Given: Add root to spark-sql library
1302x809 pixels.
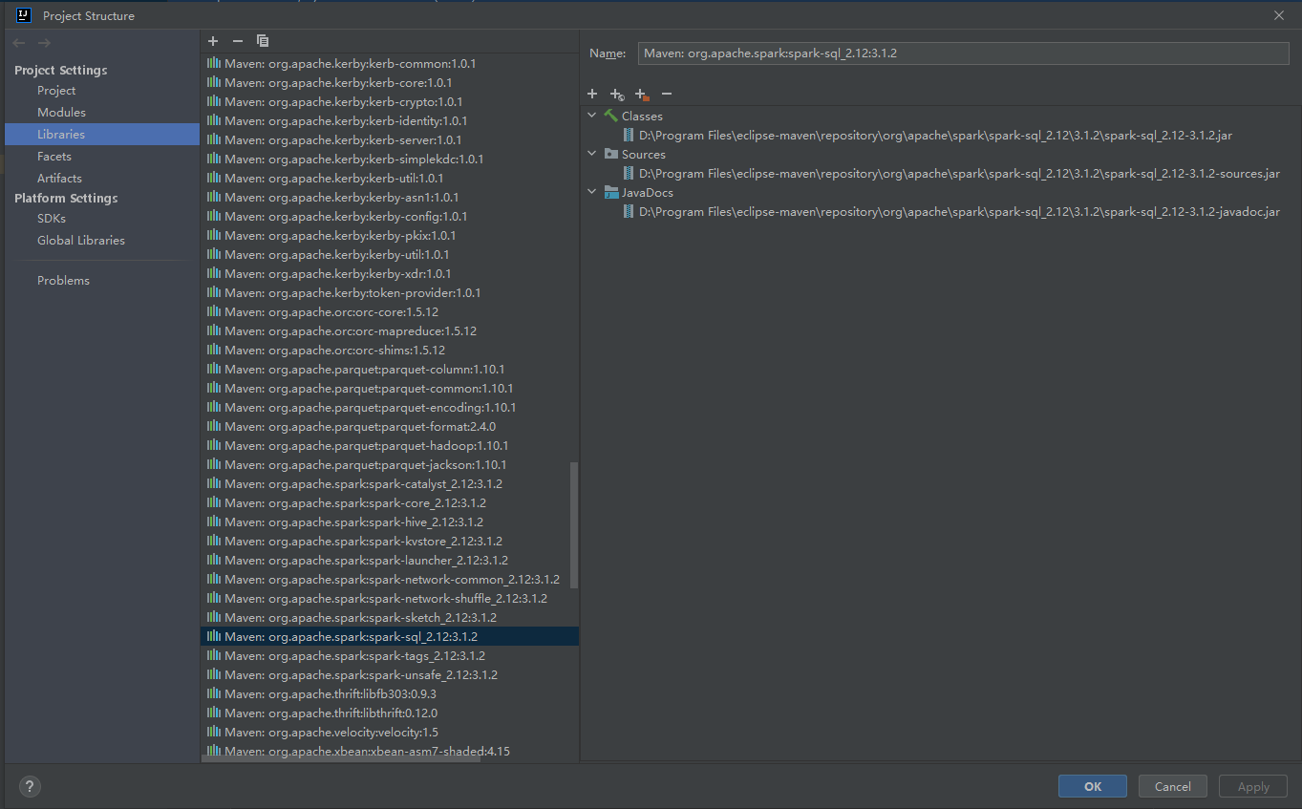Looking at the screenshot, I should (x=592, y=94).
